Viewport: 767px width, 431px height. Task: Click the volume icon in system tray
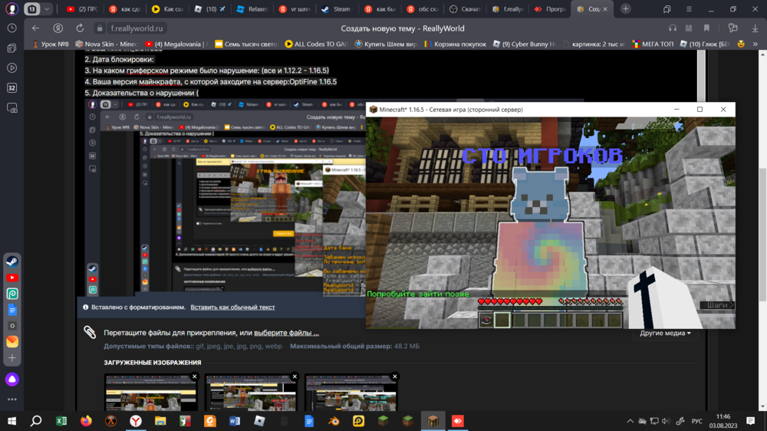[666, 421]
